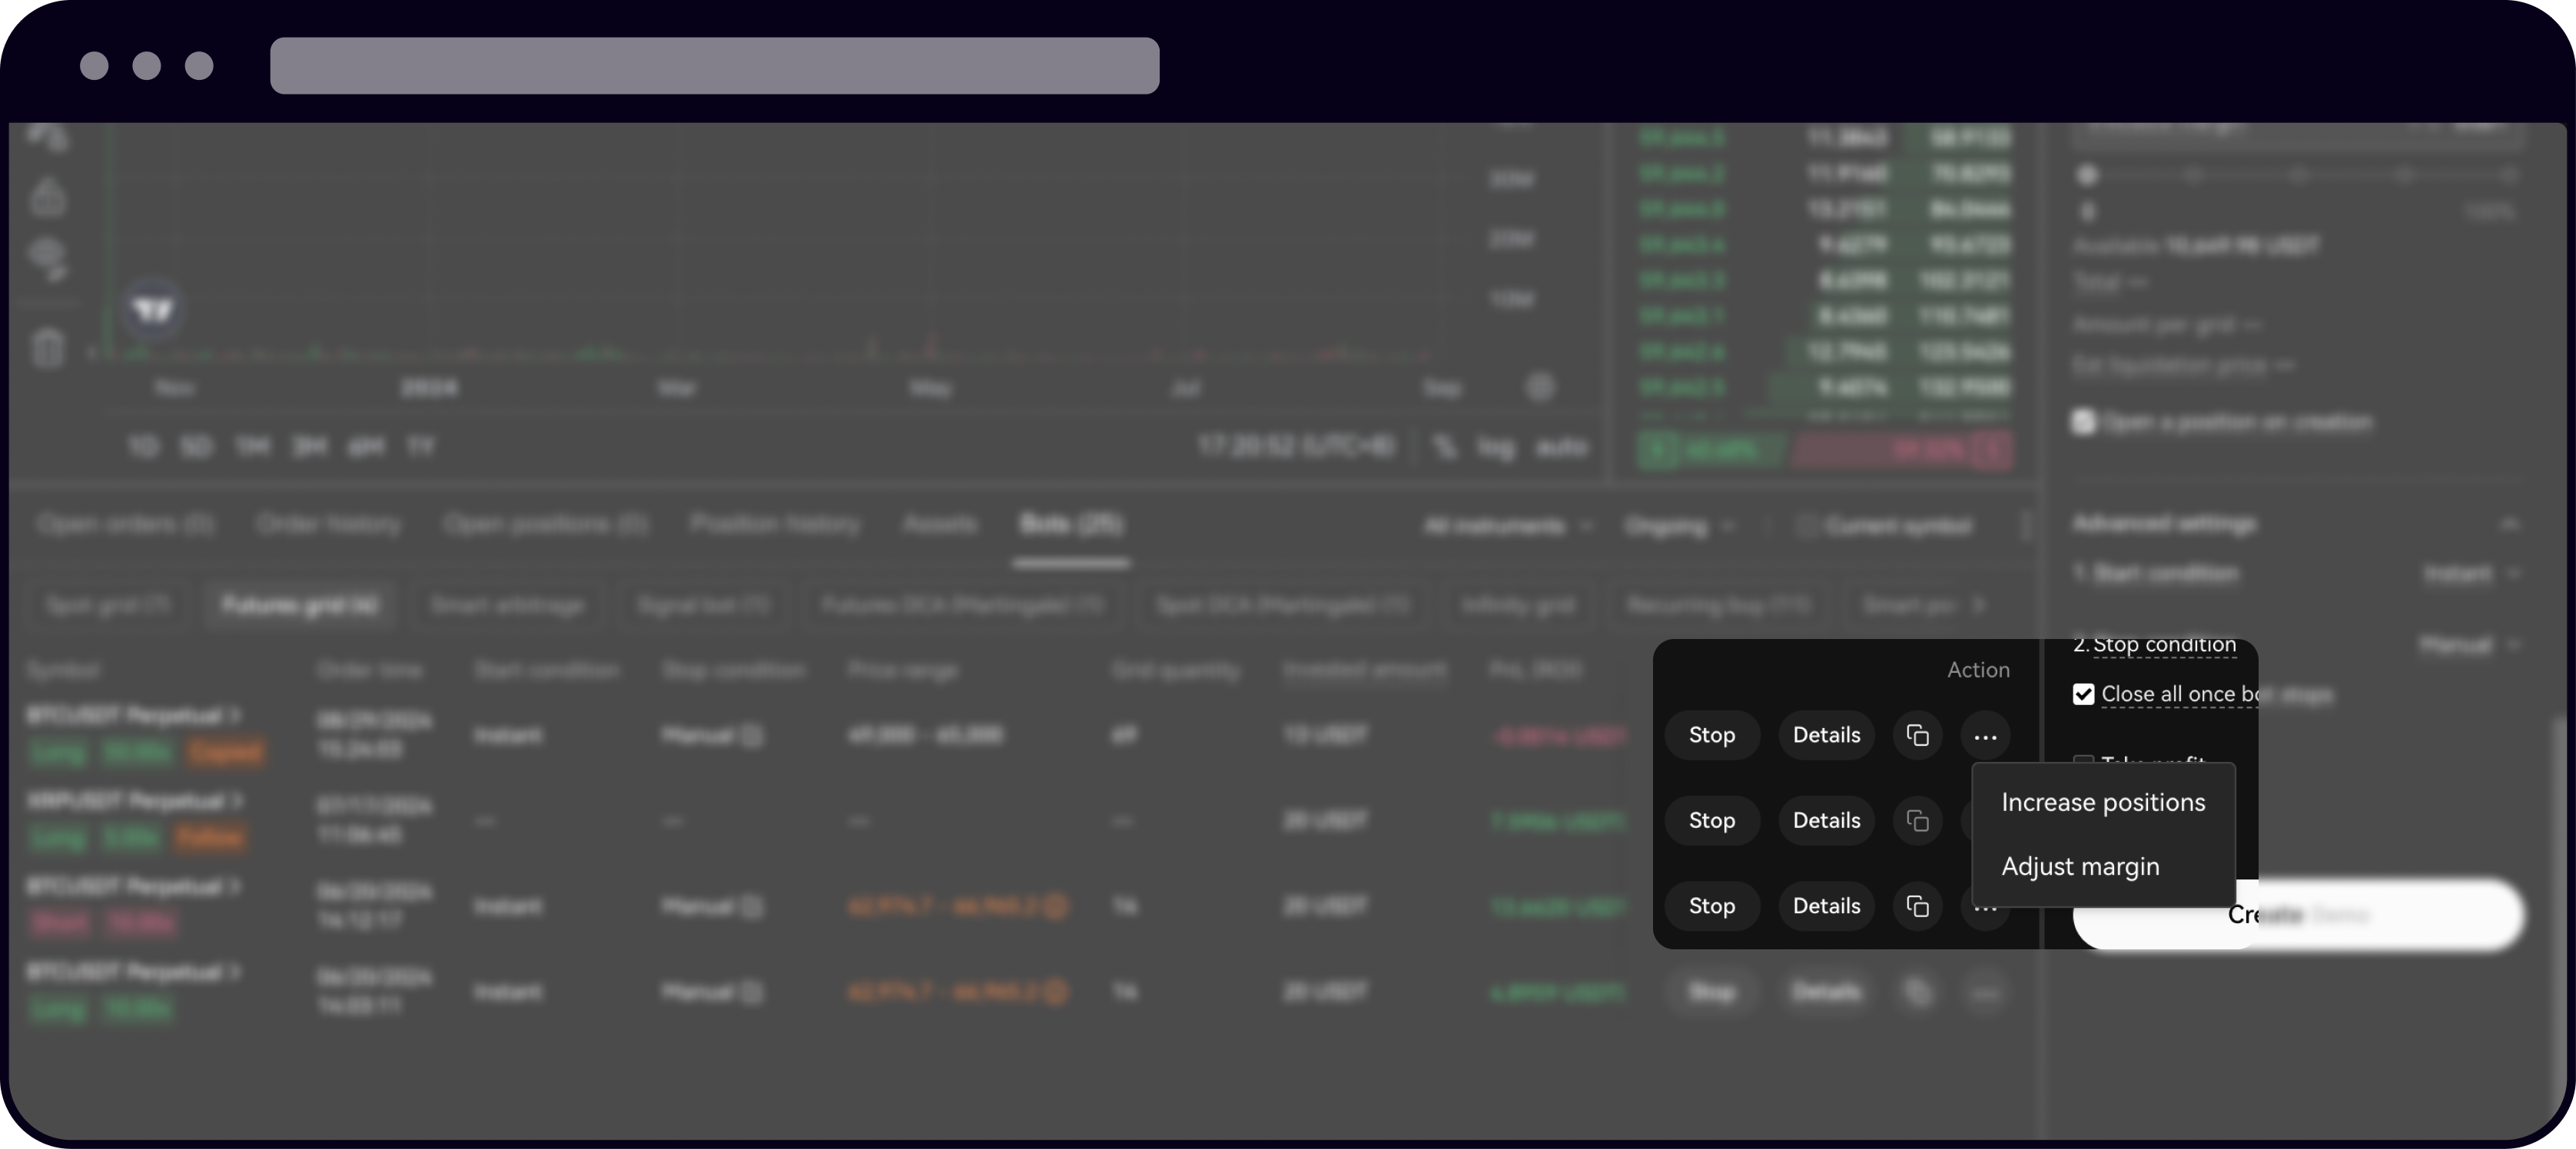Screen dimensions: 2576x1149
Task: Uncheck Close all once bot stops
Action: pyautogui.click(x=2084, y=694)
